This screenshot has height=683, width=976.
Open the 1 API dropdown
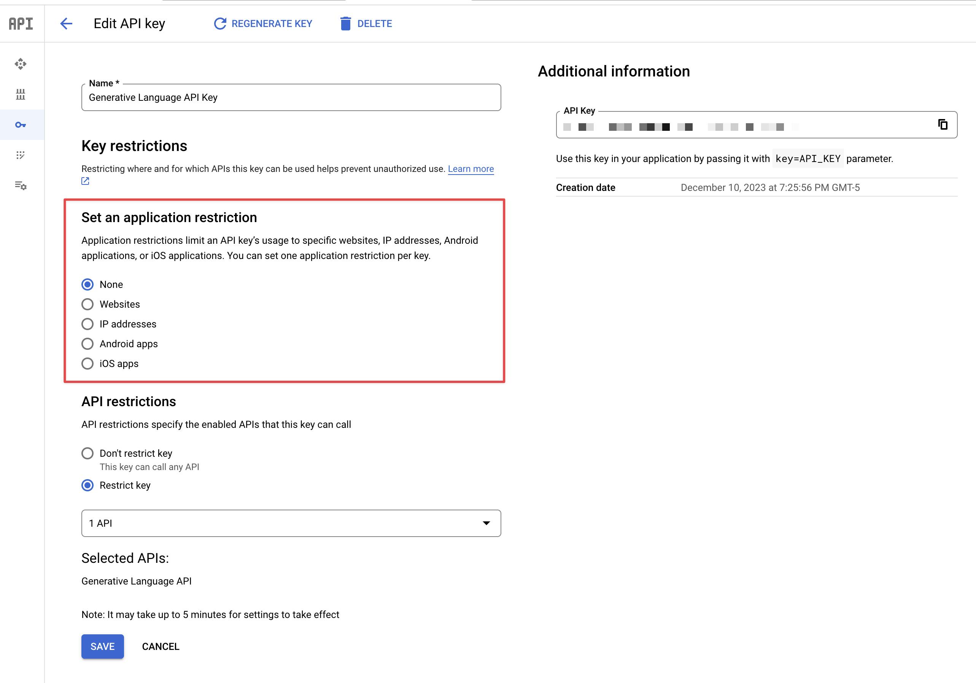[291, 523]
